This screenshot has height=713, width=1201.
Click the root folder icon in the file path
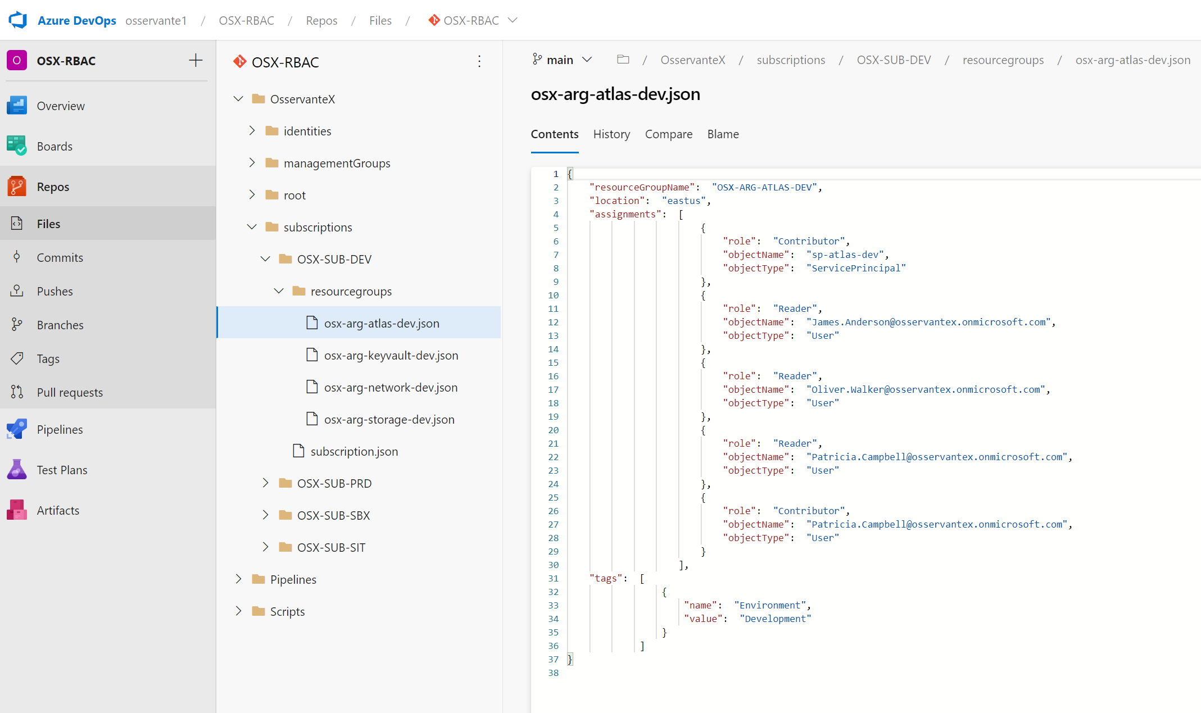(623, 60)
